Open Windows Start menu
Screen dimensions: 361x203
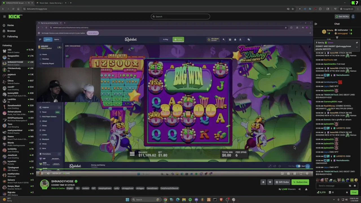(127, 200)
